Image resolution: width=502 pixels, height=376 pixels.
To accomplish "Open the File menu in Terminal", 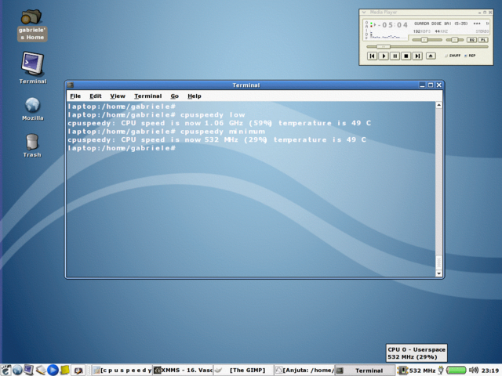I will coord(75,96).
